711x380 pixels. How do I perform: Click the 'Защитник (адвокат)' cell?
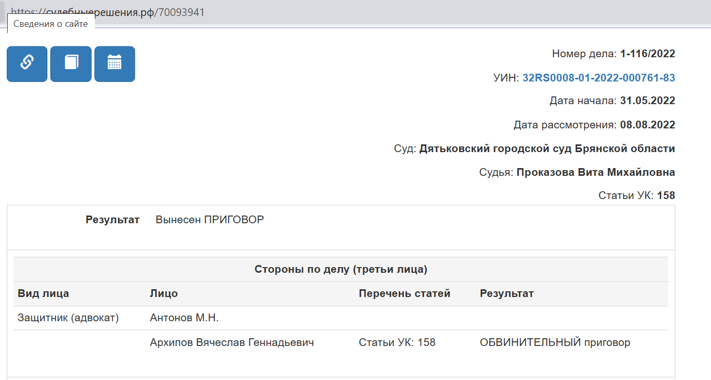[68, 318]
